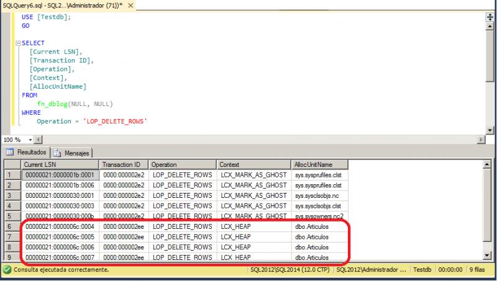The image size is (497, 281).
Task: Click cell 00000021:0000001b:0001
Action: tap(60, 175)
